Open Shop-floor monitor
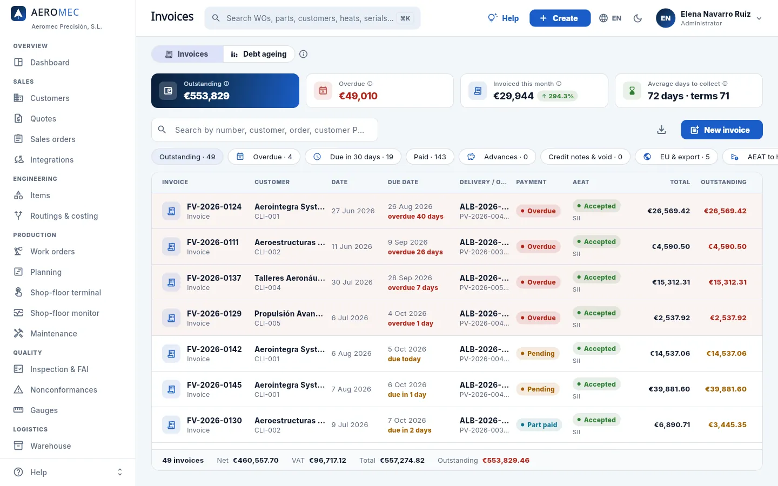 (x=68, y=313)
